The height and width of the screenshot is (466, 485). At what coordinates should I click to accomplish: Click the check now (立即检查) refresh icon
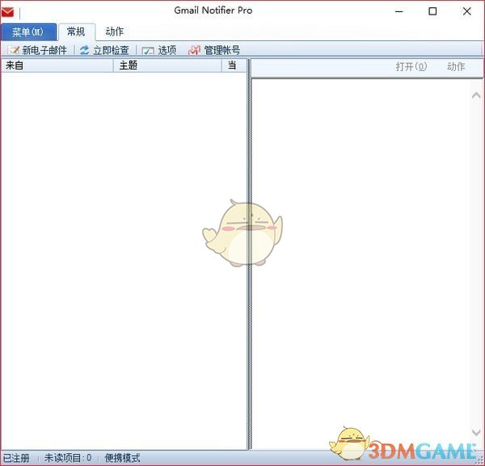pyautogui.click(x=84, y=50)
